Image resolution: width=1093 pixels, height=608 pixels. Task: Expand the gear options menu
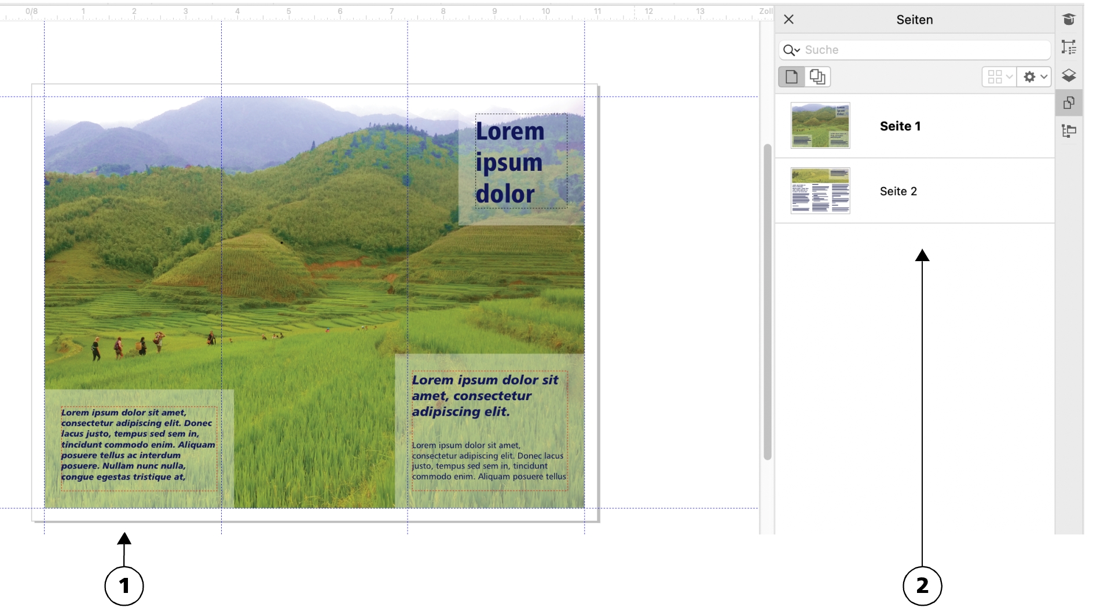click(1035, 77)
